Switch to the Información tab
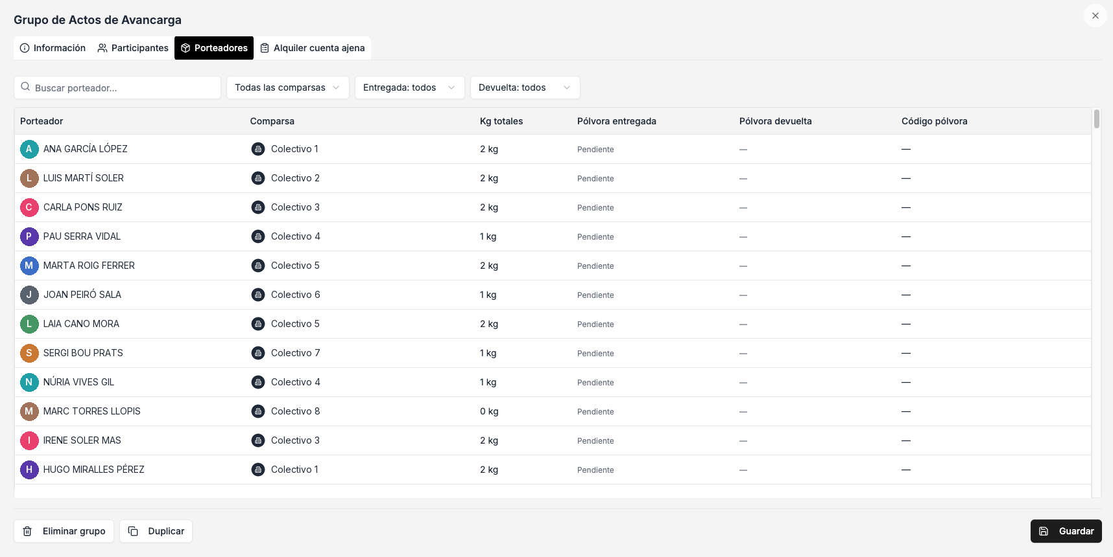 [53, 48]
